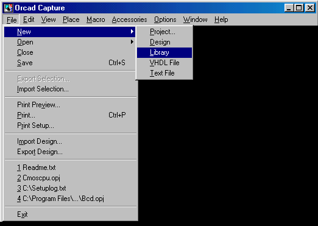Open the Macro menu
The width and height of the screenshot is (318, 226).
coord(96,19)
